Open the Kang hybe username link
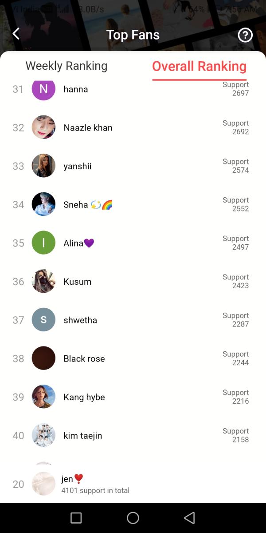Screen dimensions: 266x533 (84, 397)
